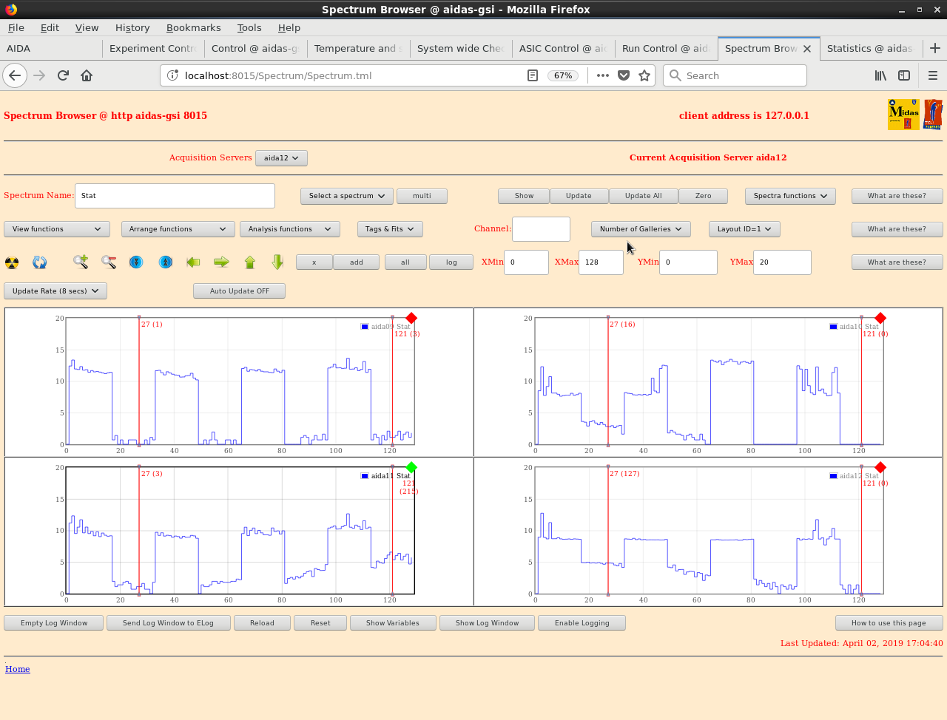Toggle the log scale button
The image size is (947, 720).
pyautogui.click(x=451, y=262)
